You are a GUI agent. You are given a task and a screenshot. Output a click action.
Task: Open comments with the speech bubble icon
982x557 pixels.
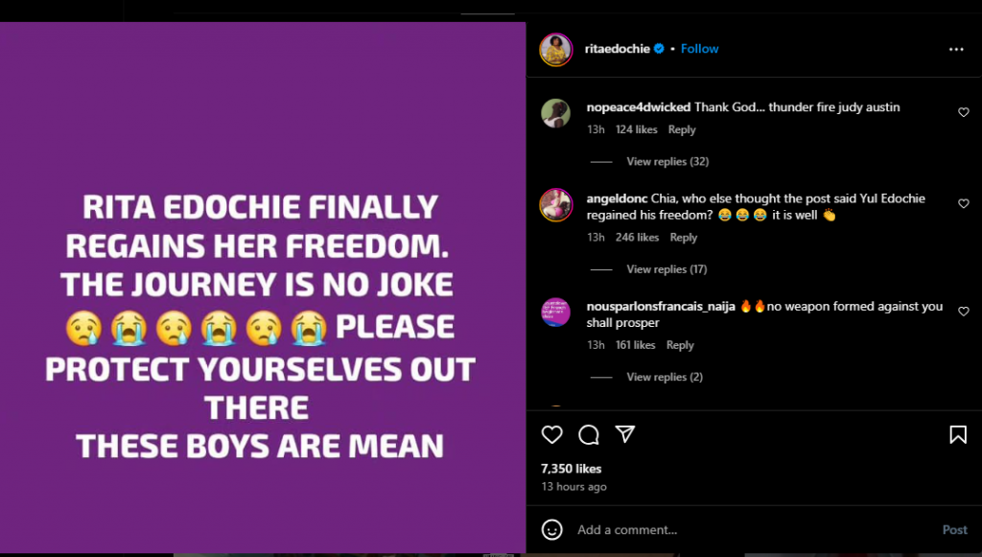589,435
